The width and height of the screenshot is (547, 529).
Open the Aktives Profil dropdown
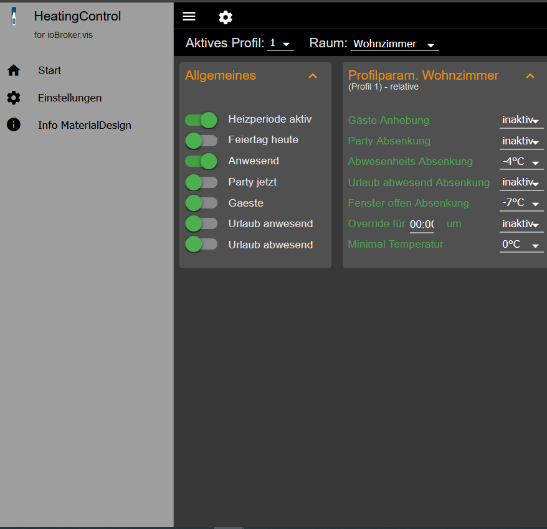[280, 44]
